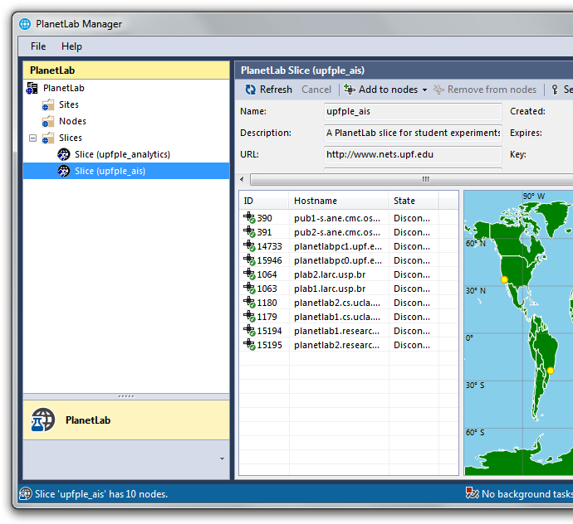Click the PlanetLab Manager globe title icon
The height and width of the screenshot is (524, 573).
pyautogui.click(x=25, y=24)
